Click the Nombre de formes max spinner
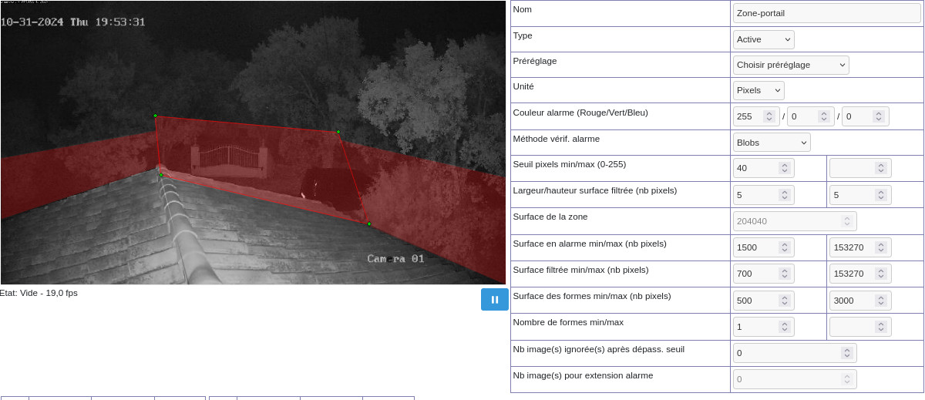This screenshot has width=925, height=400. [x=880, y=326]
